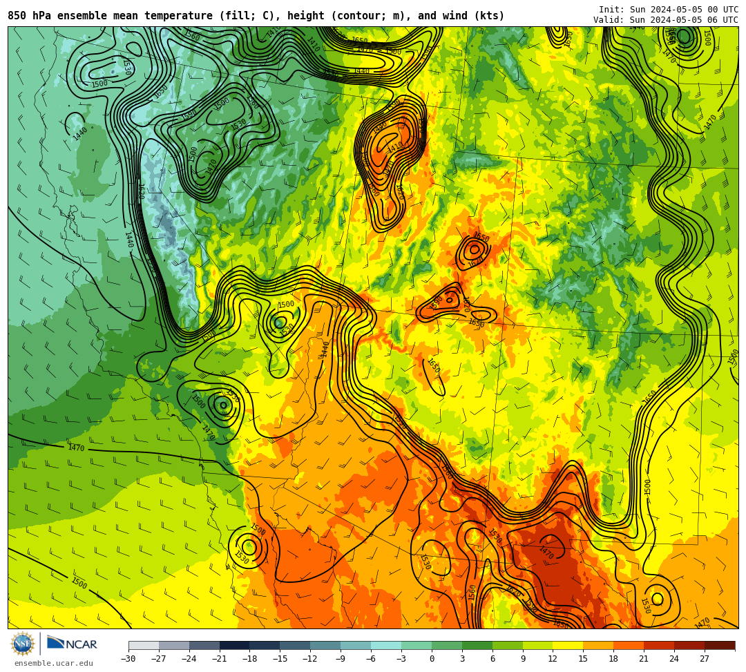This screenshot has width=746, height=672.
Task: Click the colorbar tick label 15
Action: 583,659
